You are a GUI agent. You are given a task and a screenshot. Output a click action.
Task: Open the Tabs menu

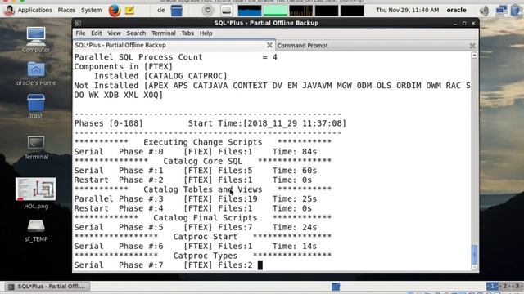(x=187, y=33)
